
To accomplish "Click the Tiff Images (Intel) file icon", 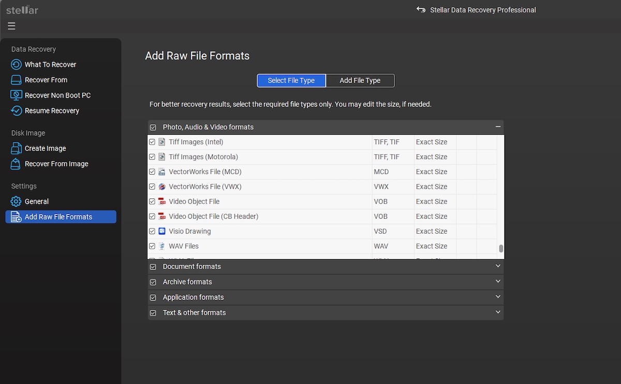I will click(162, 142).
